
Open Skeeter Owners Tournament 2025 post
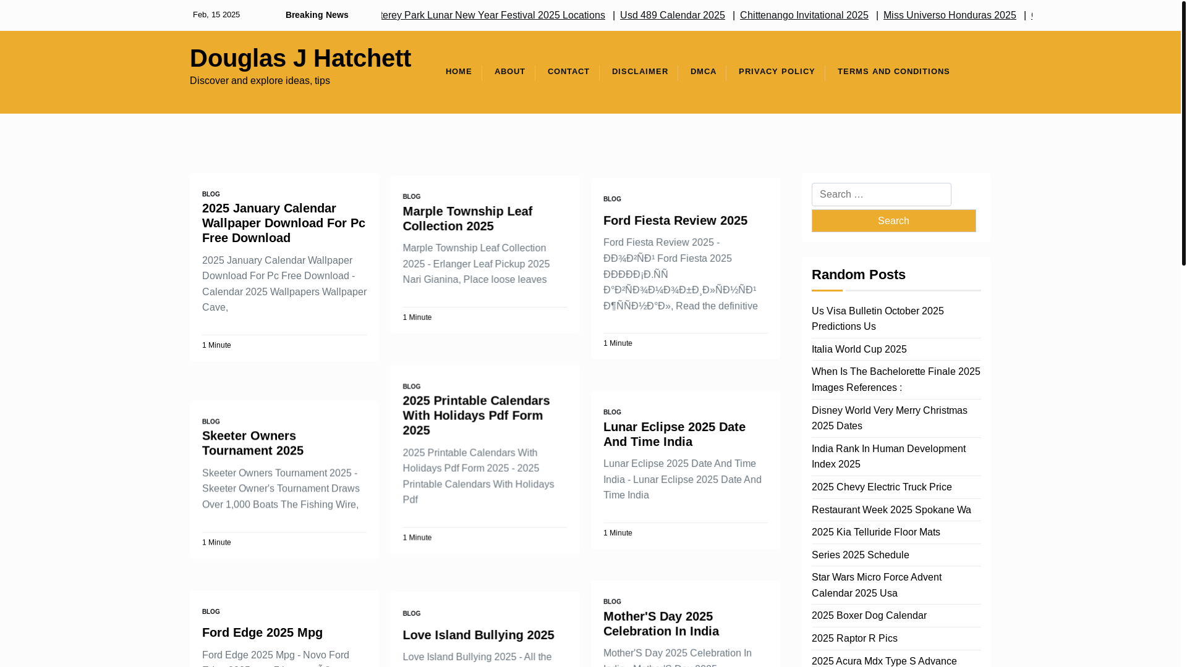(252, 443)
